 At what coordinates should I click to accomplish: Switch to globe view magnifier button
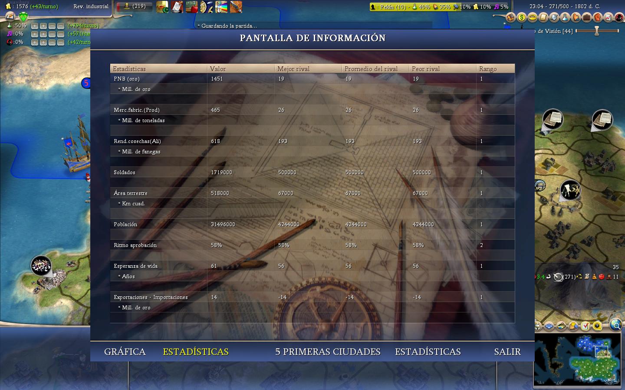coord(615,325)
